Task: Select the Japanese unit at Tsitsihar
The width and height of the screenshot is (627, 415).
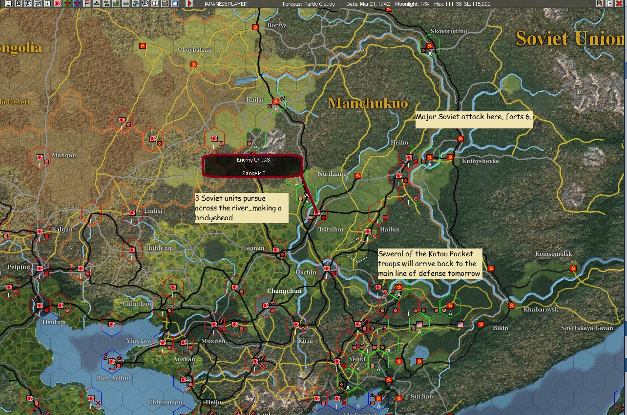Action: [x=316, y=213]
